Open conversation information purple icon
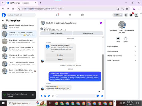 point(101,23)
